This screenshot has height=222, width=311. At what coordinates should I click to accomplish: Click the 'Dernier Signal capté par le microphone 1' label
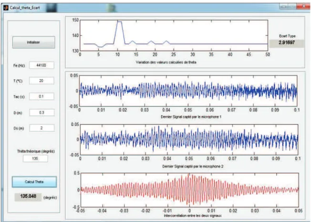click(x=191, y=117)
